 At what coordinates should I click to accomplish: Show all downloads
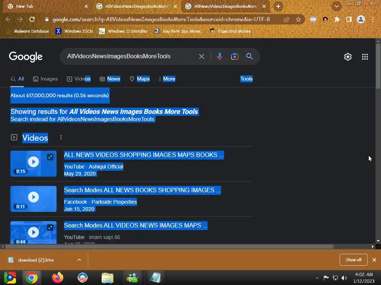[x=353, y=260]
